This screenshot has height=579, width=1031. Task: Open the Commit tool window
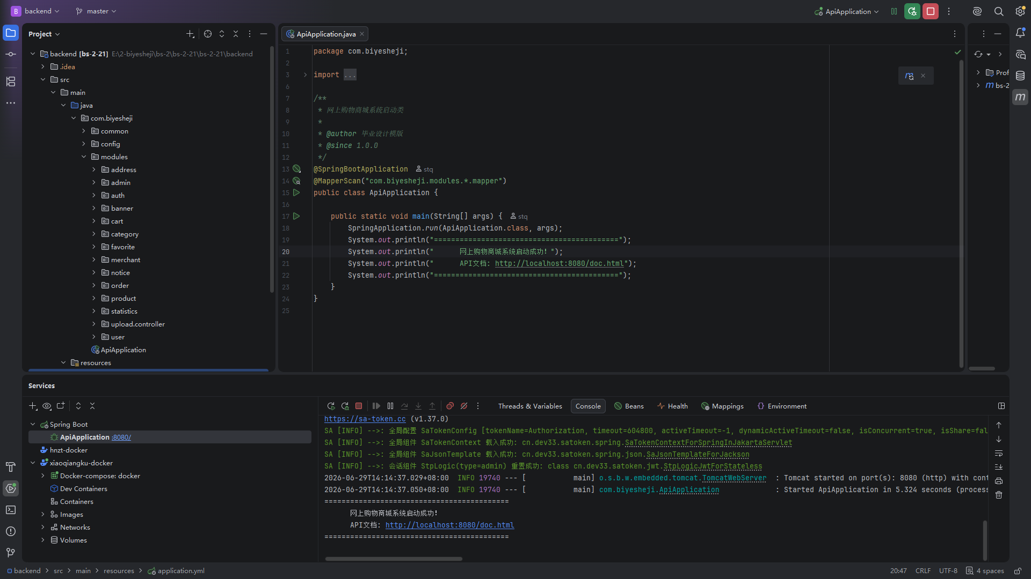(11, 54)
